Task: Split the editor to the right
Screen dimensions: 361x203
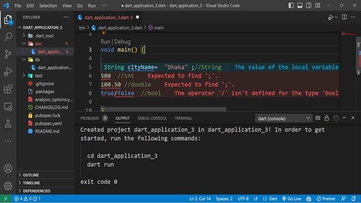Action: tap(344, 17)
